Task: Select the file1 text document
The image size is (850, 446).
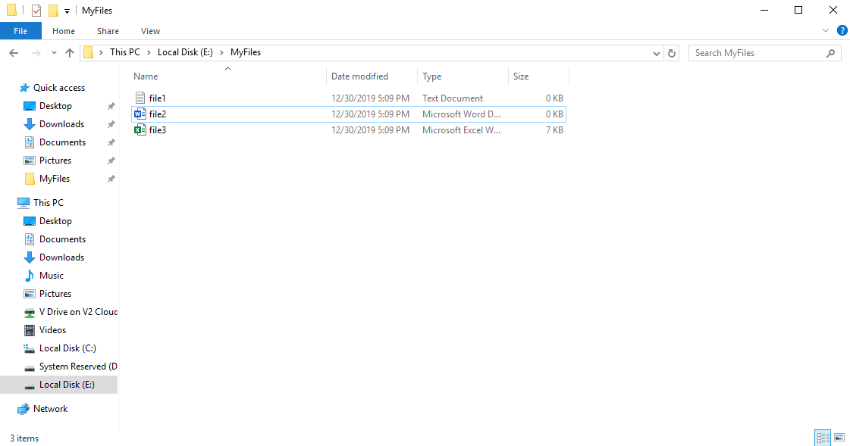Action: point(349,98)
